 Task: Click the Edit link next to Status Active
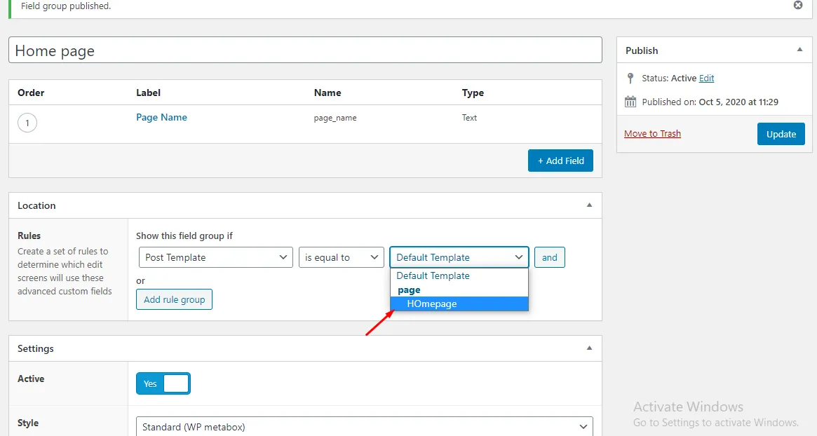[x=706, y=78]
